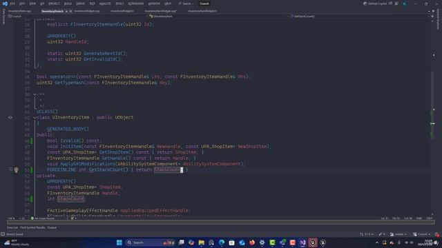Switch to InventoryItemWidget.h tab
This screenshot has width=442, height=248.
pos(202,11)
